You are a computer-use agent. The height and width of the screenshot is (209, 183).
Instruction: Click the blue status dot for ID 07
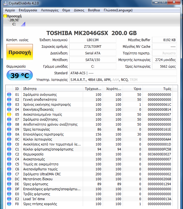(9, 120)
